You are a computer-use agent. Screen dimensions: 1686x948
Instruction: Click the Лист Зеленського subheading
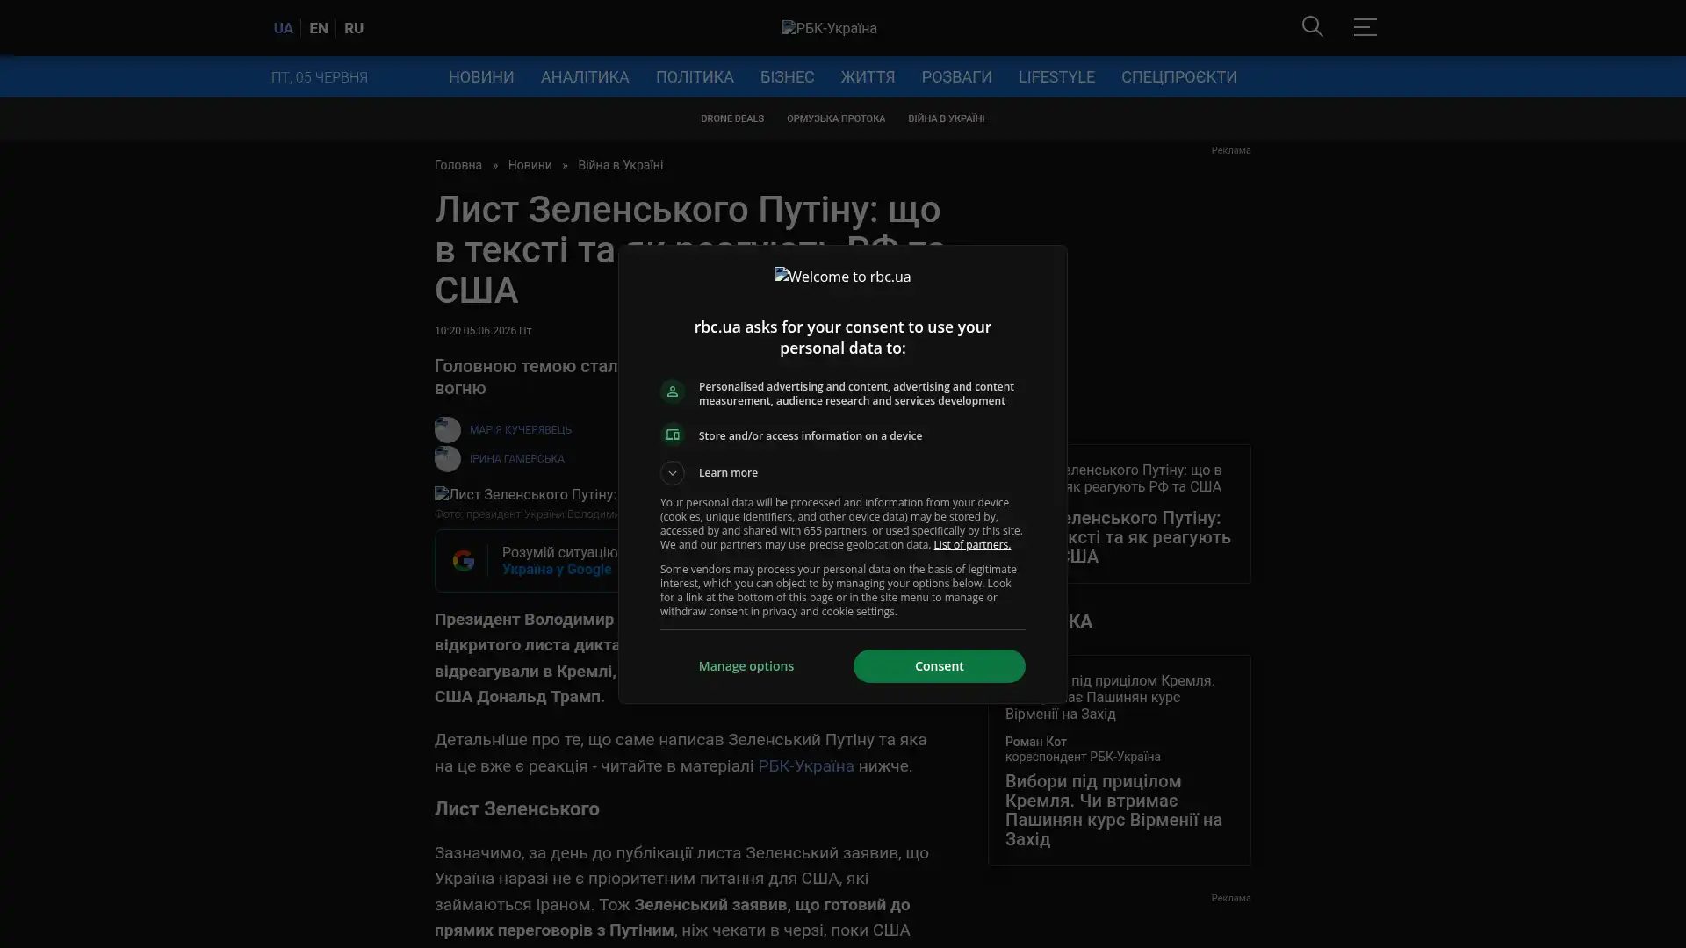click(x=517, y=809)
